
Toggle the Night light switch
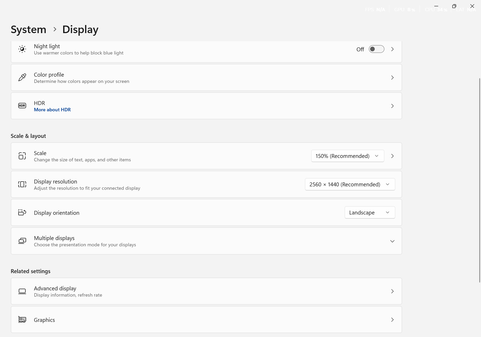[x=376, y=49]
